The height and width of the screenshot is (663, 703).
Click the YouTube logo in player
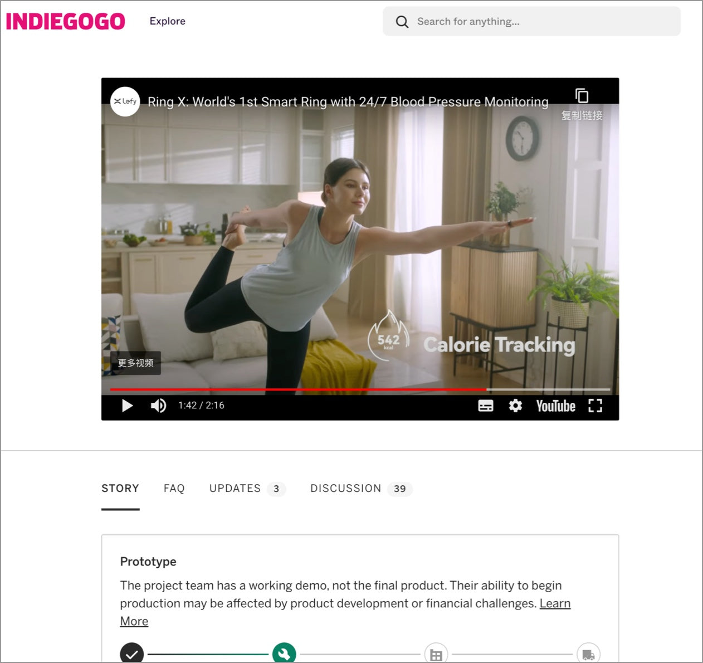(x=555, y=406)
